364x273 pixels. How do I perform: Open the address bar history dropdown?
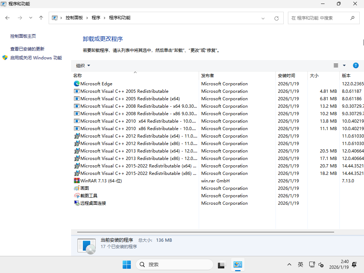point(262,18)
